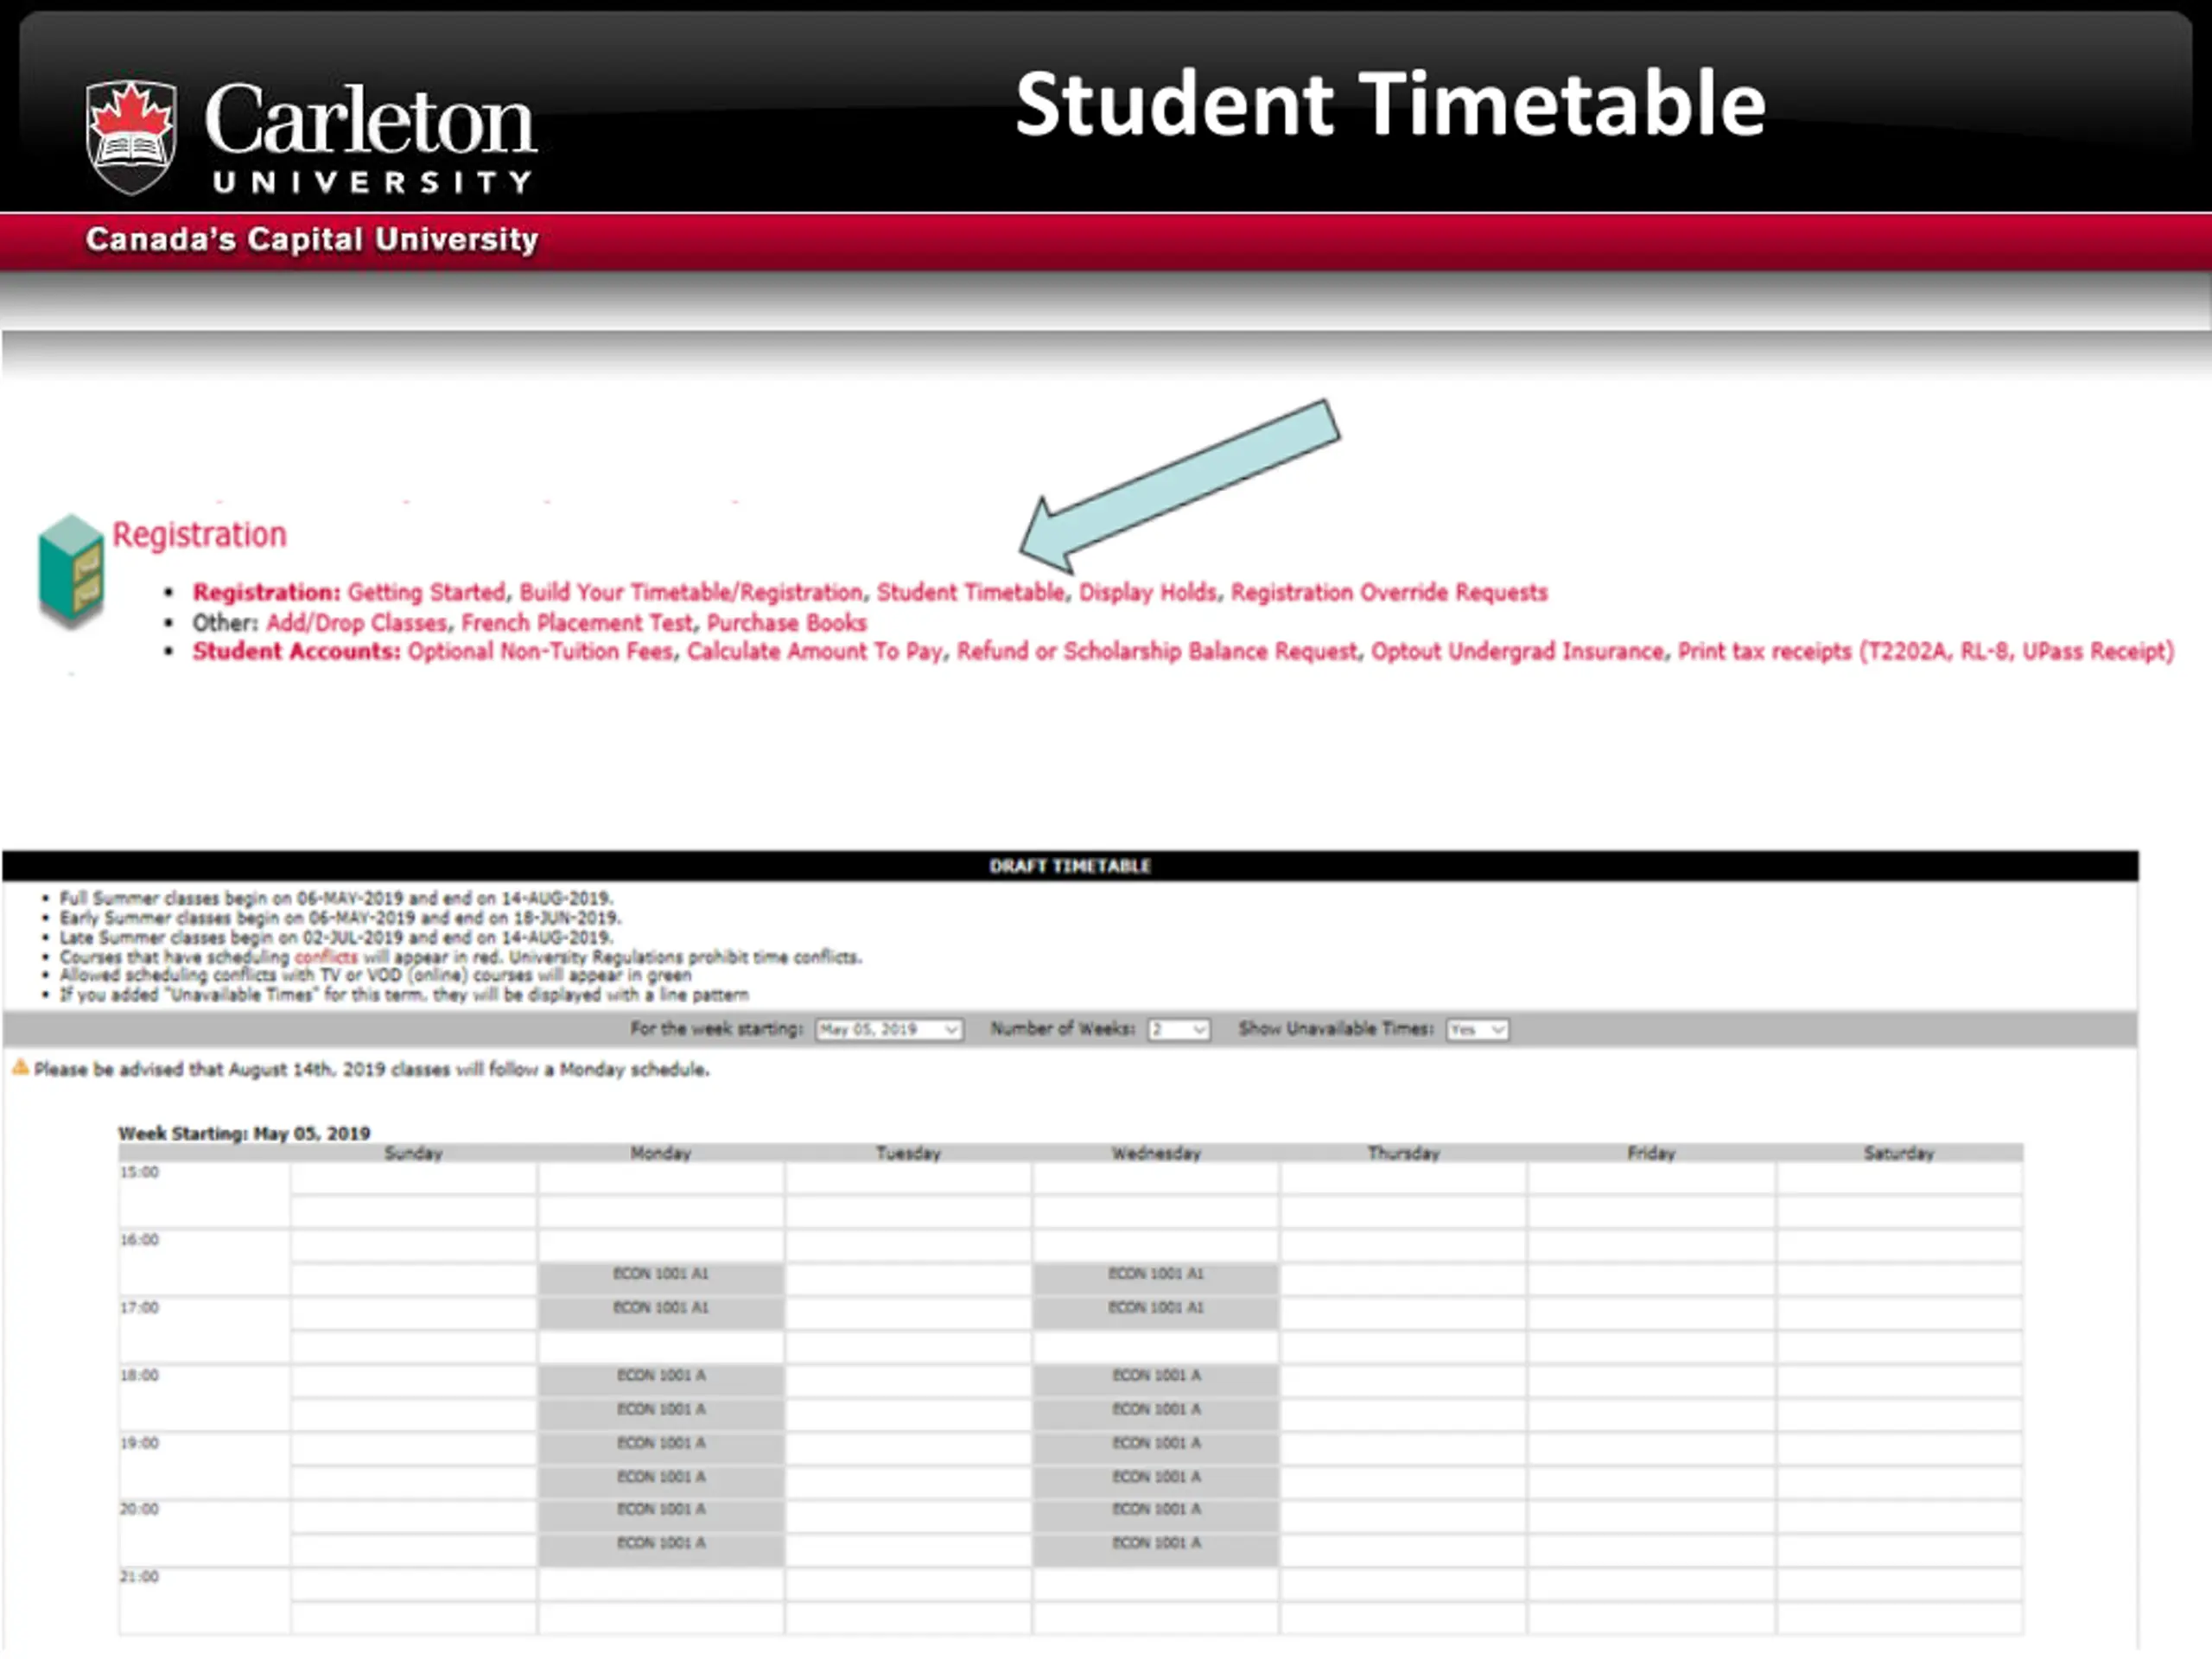Image resolution: width=2212 pixels, height=1659 pixels.
Task: Open the French Placement Test link
Action: (576, 622)
